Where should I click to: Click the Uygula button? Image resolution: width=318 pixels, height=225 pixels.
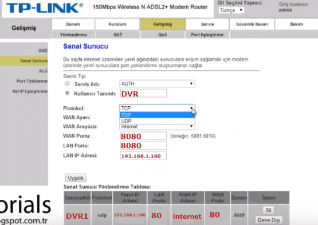(x=76, y=178)
